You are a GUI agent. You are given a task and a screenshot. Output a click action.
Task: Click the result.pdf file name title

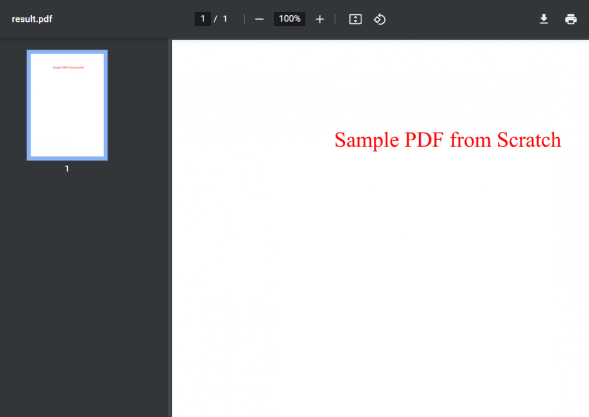[32, 19]
